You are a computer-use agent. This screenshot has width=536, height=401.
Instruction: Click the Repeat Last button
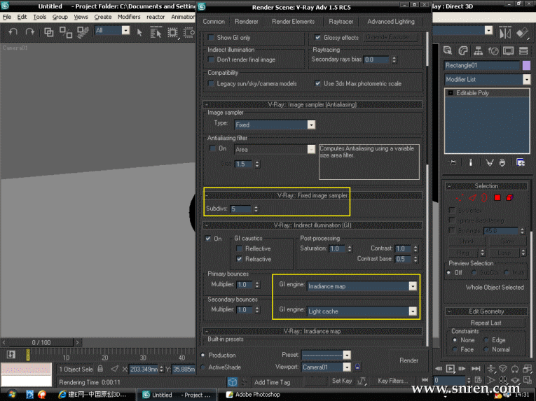(x=486, y=323)
